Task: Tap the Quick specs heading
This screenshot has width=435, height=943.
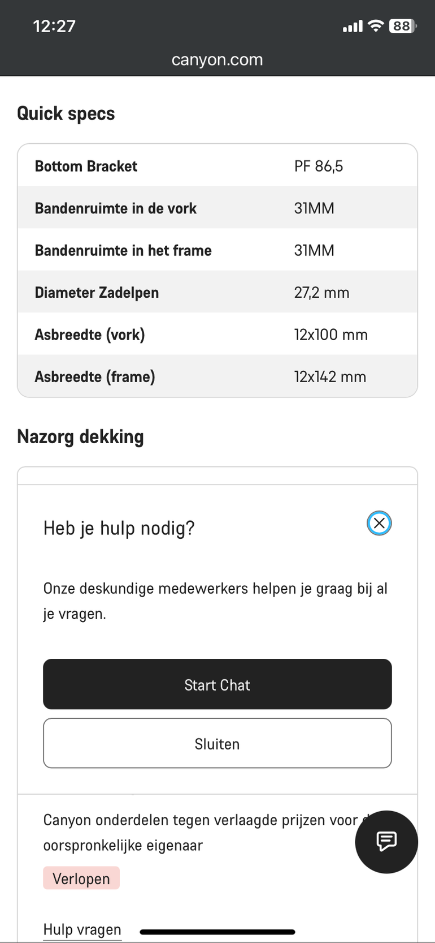Action: [x=66, y=114]
